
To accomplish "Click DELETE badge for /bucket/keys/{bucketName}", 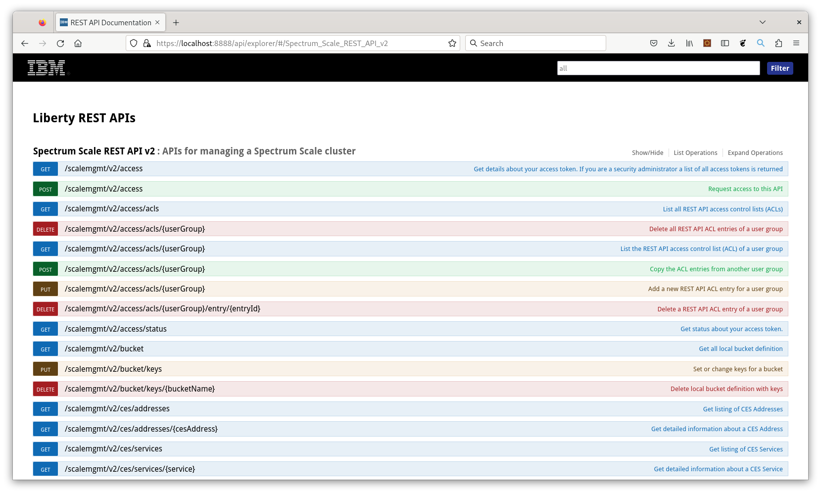I will tap(46, 389).
